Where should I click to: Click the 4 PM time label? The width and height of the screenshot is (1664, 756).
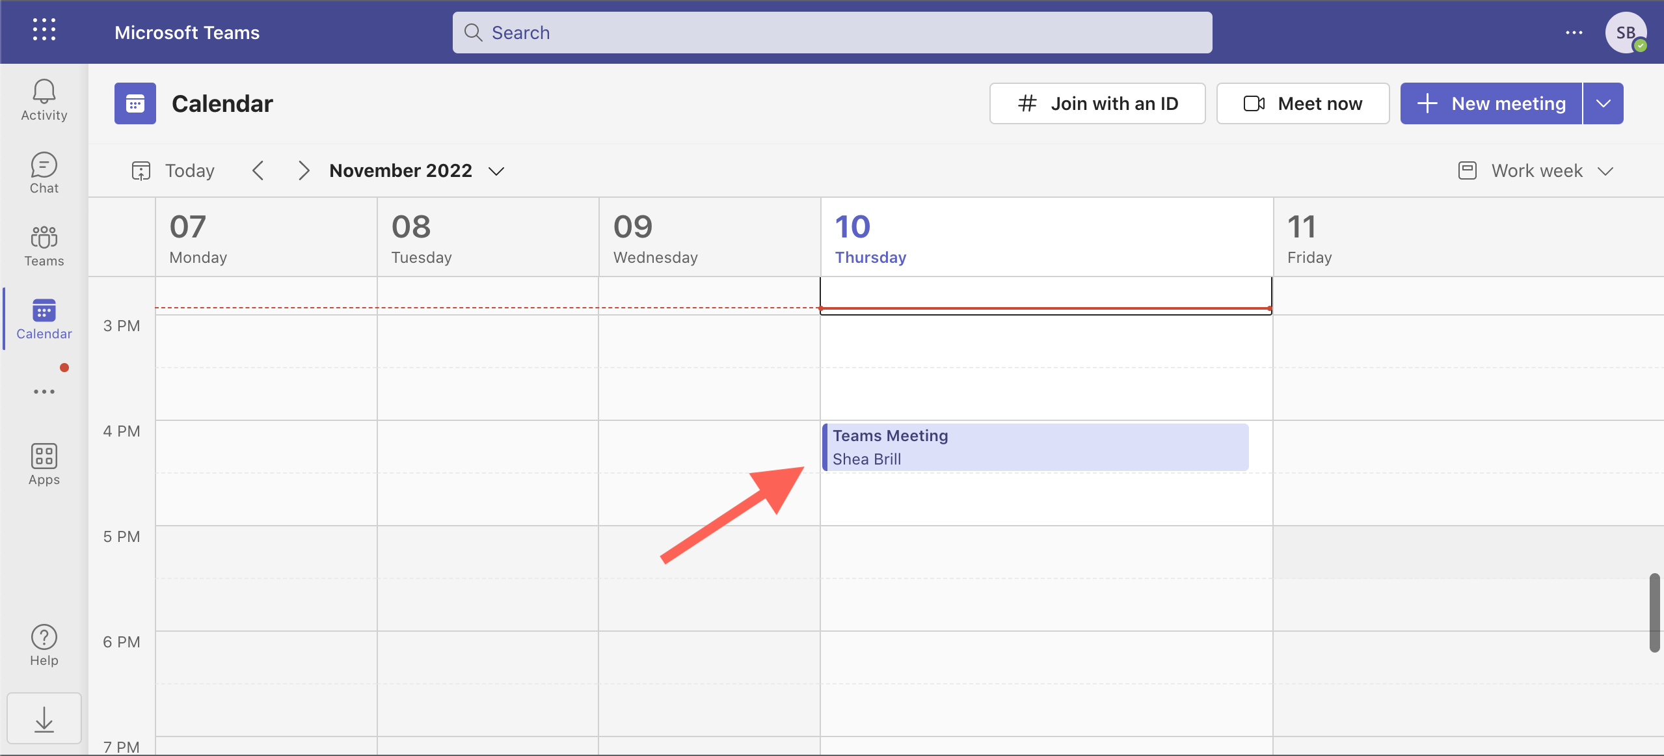point(122,431)
